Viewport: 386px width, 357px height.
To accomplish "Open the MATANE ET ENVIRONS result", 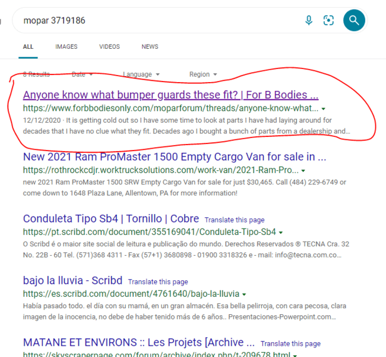I will [x=138, y=342].
